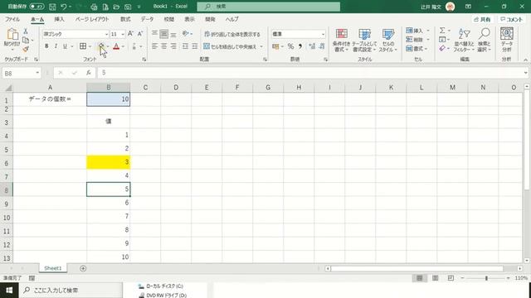Open the number format dropdown
This screenshot has height=298, width=531.
(x=323, y=34)
